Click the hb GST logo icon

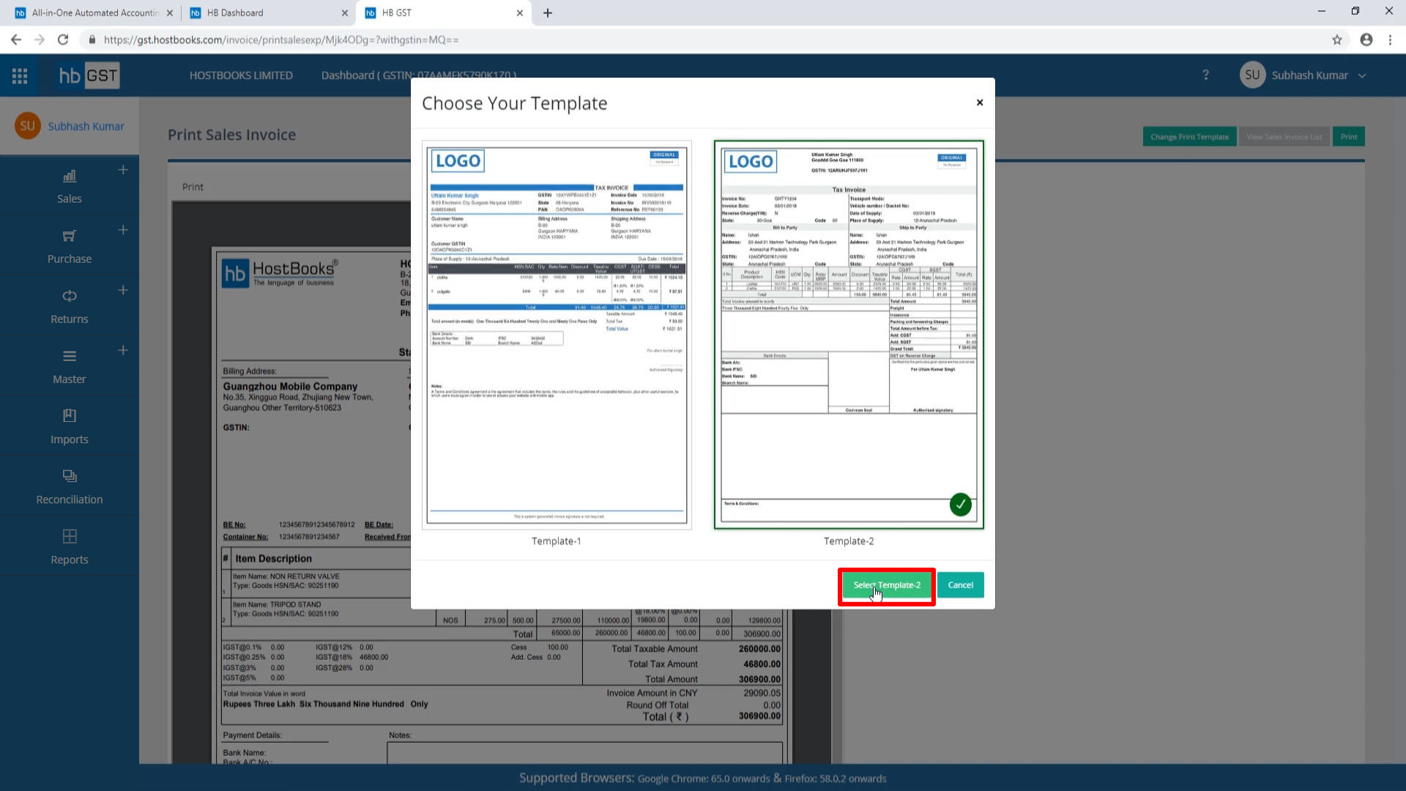pos(92,75)
